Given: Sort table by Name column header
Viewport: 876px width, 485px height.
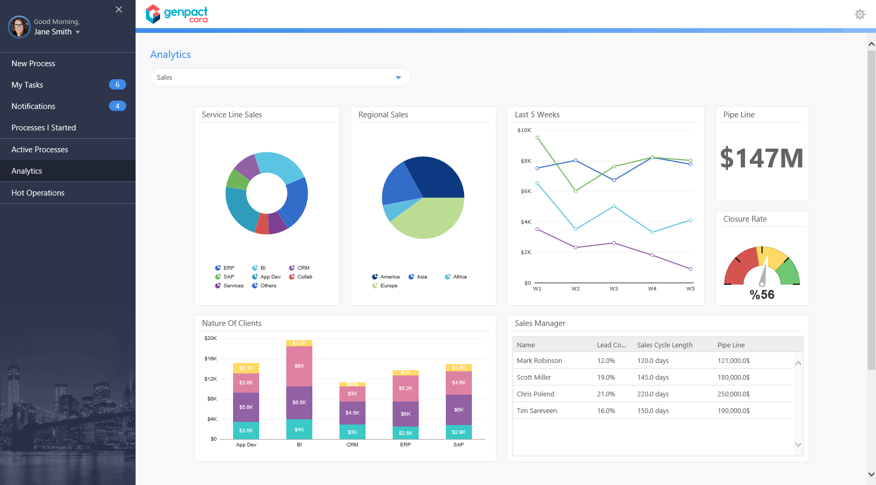Looking at the screenshot, I should tap(526, 345).
